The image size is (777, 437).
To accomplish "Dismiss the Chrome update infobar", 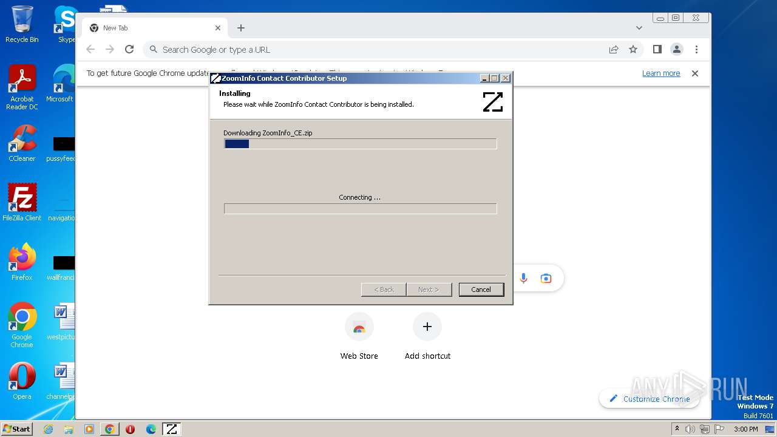I will (x=695, y=73).
